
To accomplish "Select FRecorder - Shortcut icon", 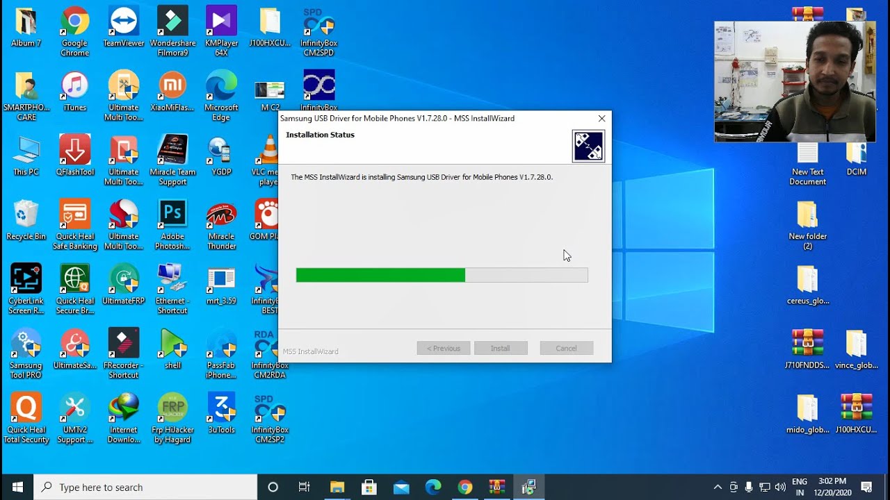I will tap(124, 354).
